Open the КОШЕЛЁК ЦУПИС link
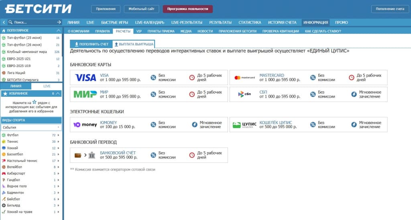This screenshot has height=220, width=411. click(x=275, y=122)
